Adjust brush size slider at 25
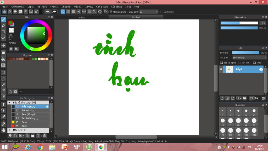Viewport: 268px width, 151px height. point(239,23)
